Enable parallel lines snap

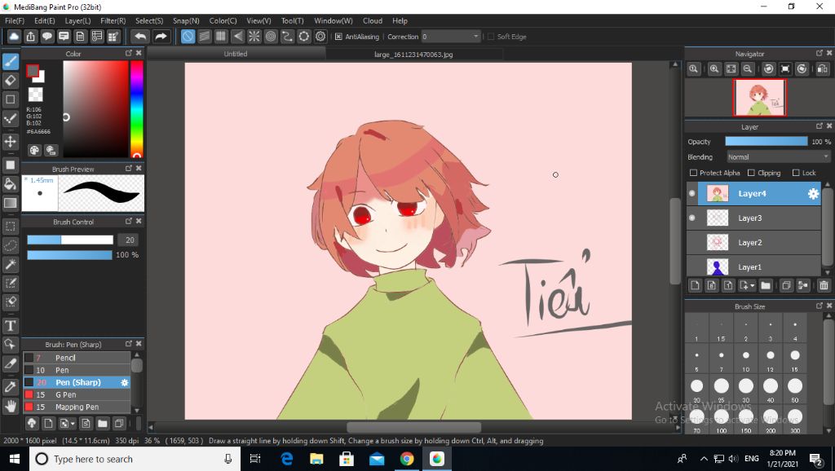(x=205, y=36)
